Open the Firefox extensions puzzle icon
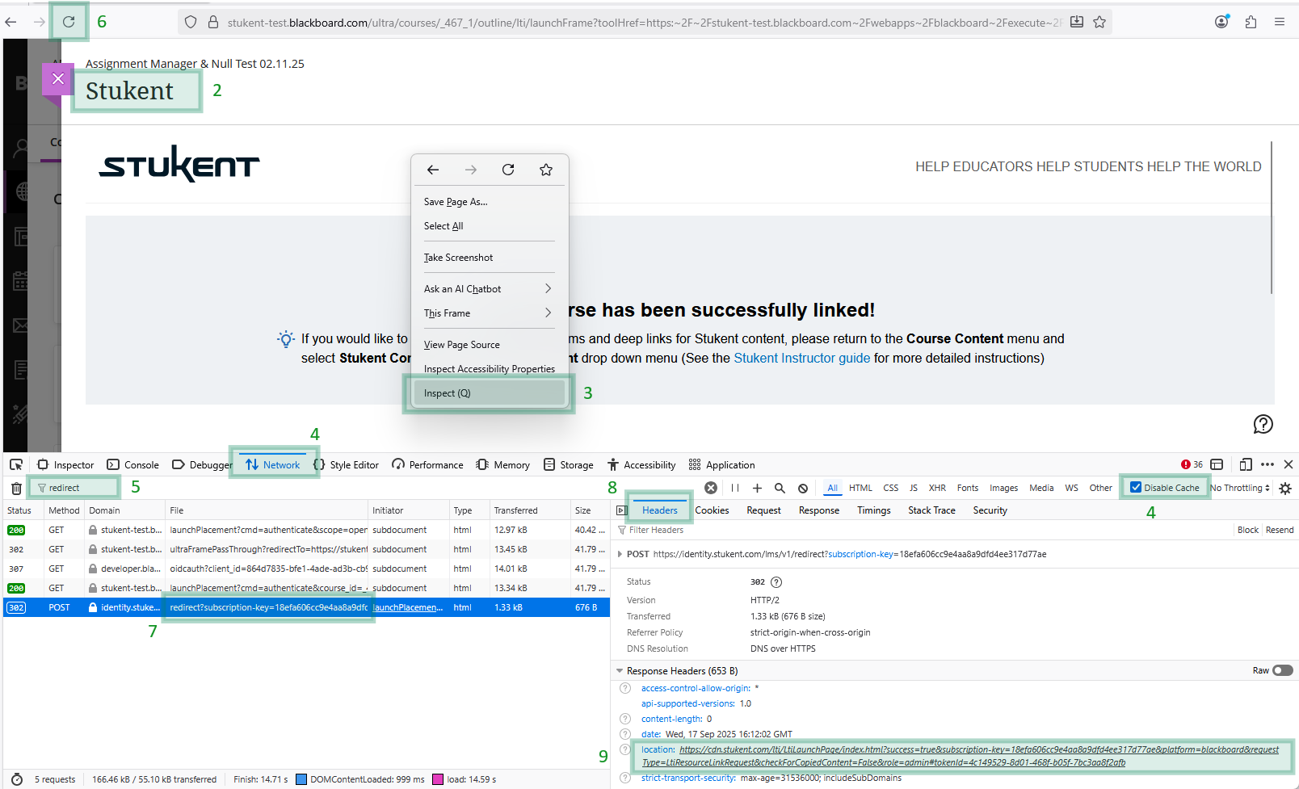The width and height of the screenshot is (1299, 789). coord(1251,22)
